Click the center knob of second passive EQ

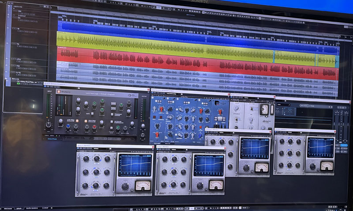[173, 172]
